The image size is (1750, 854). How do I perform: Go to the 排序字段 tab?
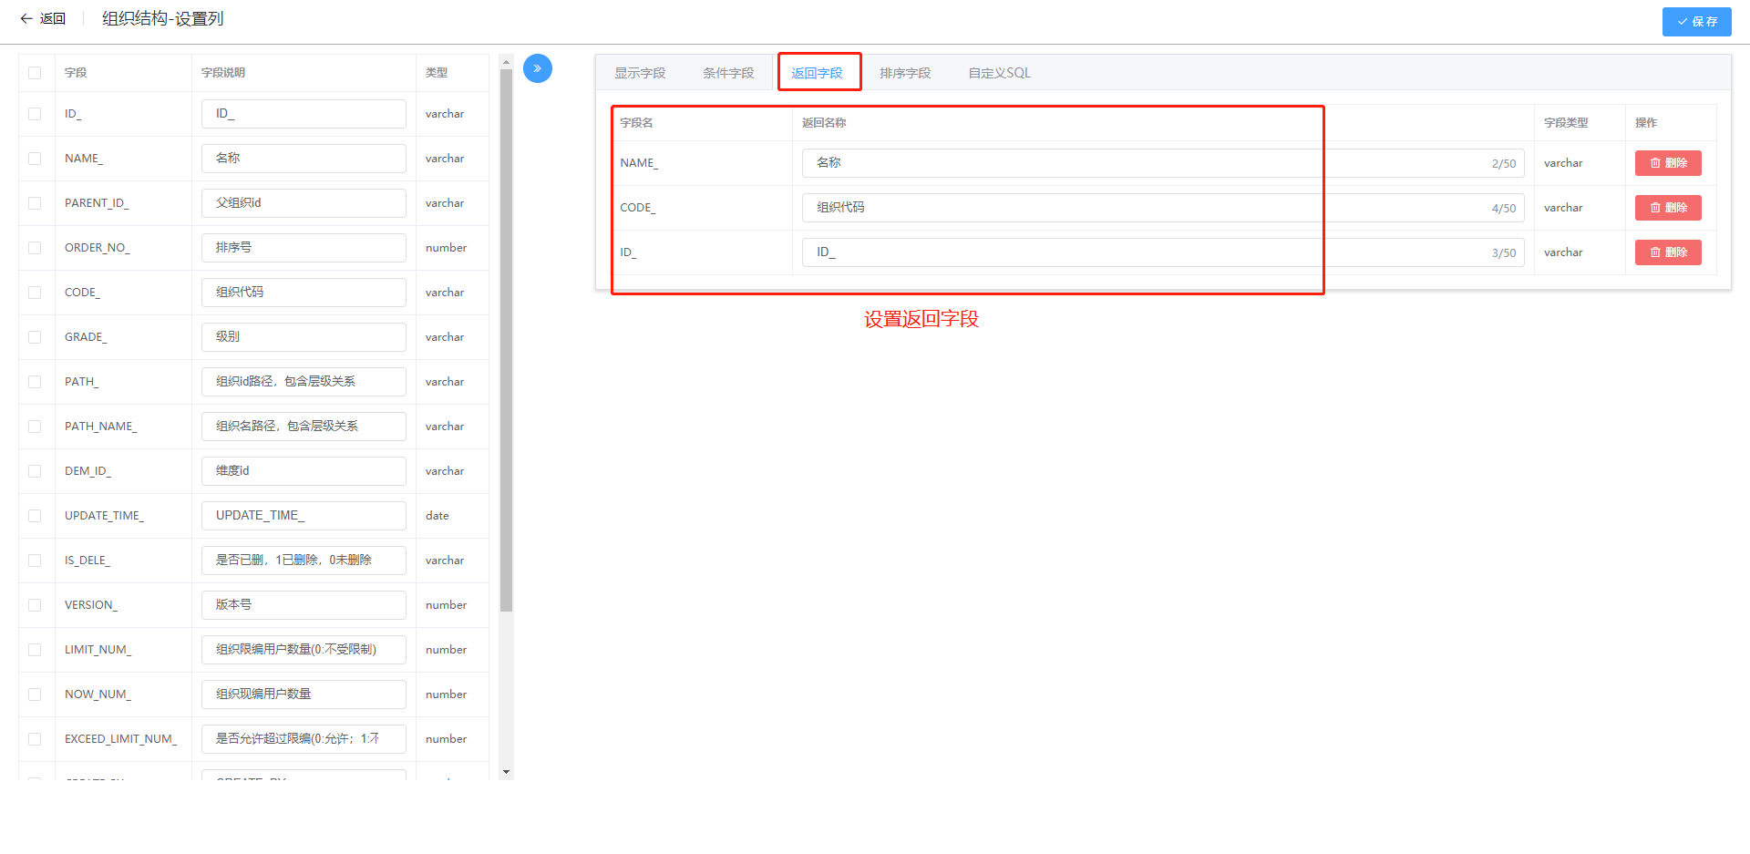tap(905, 73)
